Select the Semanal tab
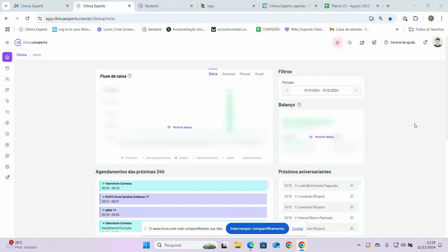This screenshot has width=448, height=252. 229,74
